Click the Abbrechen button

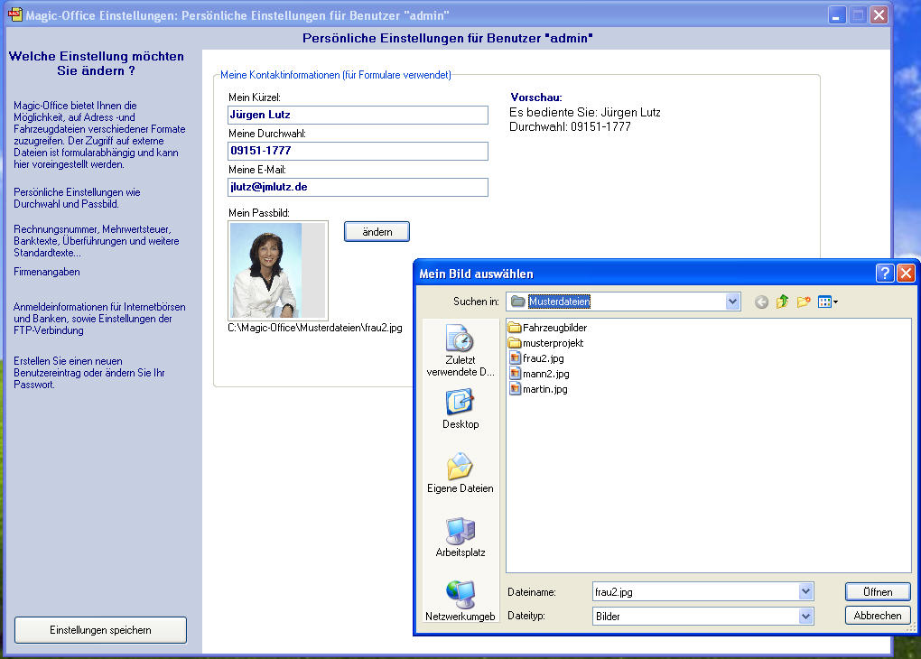878,616
